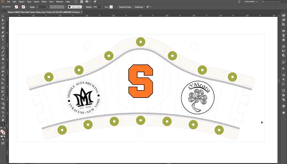Select the Column Graph tool
Viewport: 287px width, 164px height.
tap(3, 108)
